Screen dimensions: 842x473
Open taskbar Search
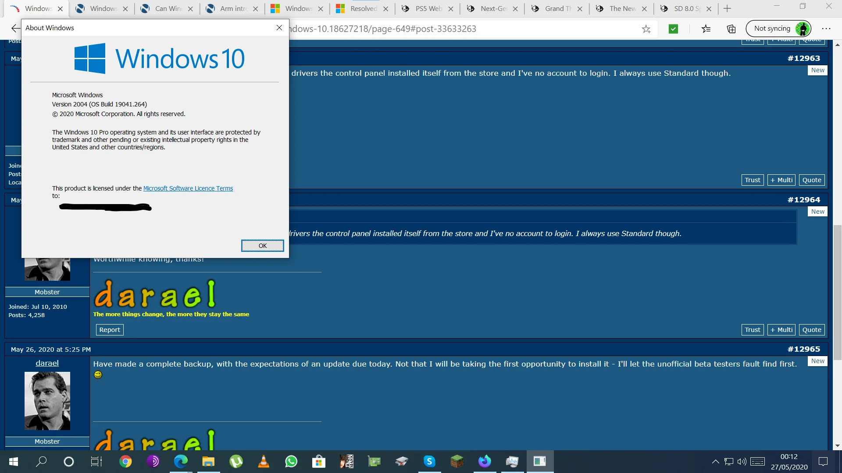41,462
